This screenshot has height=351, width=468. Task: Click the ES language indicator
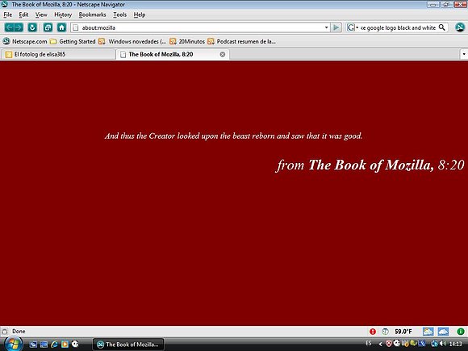click(x=369, y=343)
